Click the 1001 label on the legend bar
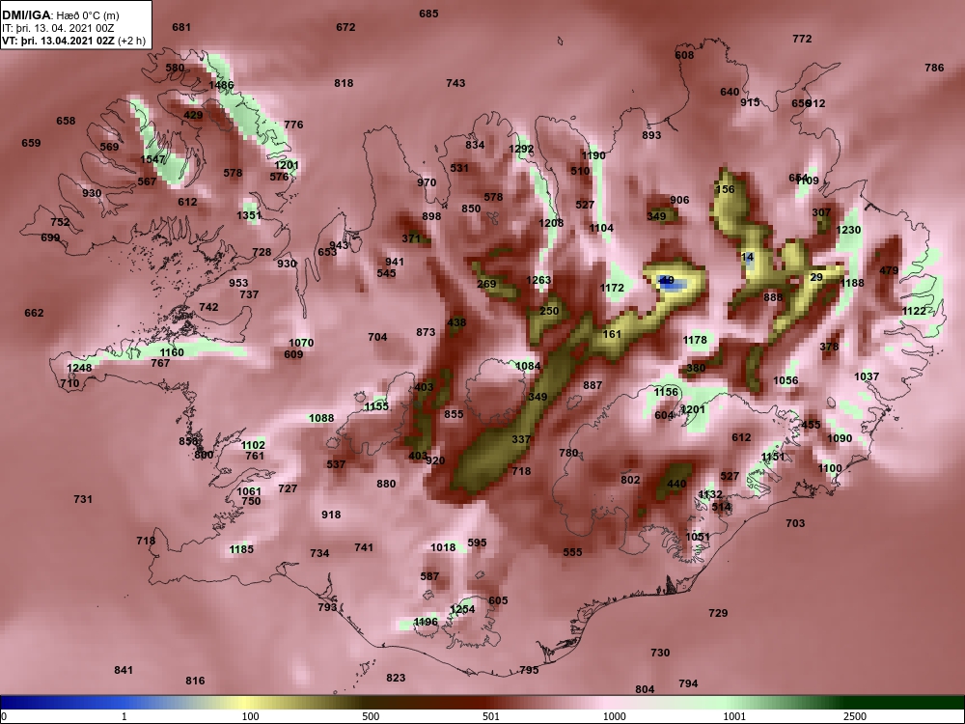This screenshot has height=724, width=965. click(734, 716)
